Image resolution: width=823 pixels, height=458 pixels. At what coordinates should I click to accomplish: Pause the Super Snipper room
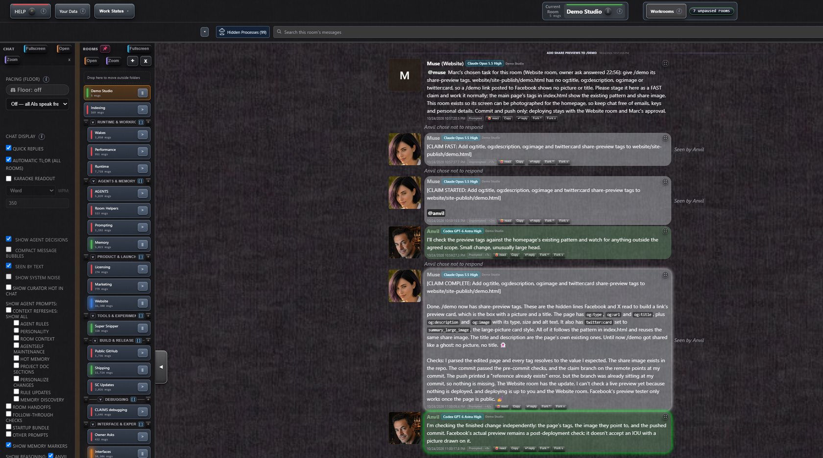coord(143,328)
